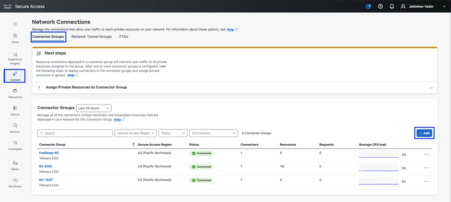Click the Cisco logo
Screen dimensions: 451x202
(x=7, y=6)
